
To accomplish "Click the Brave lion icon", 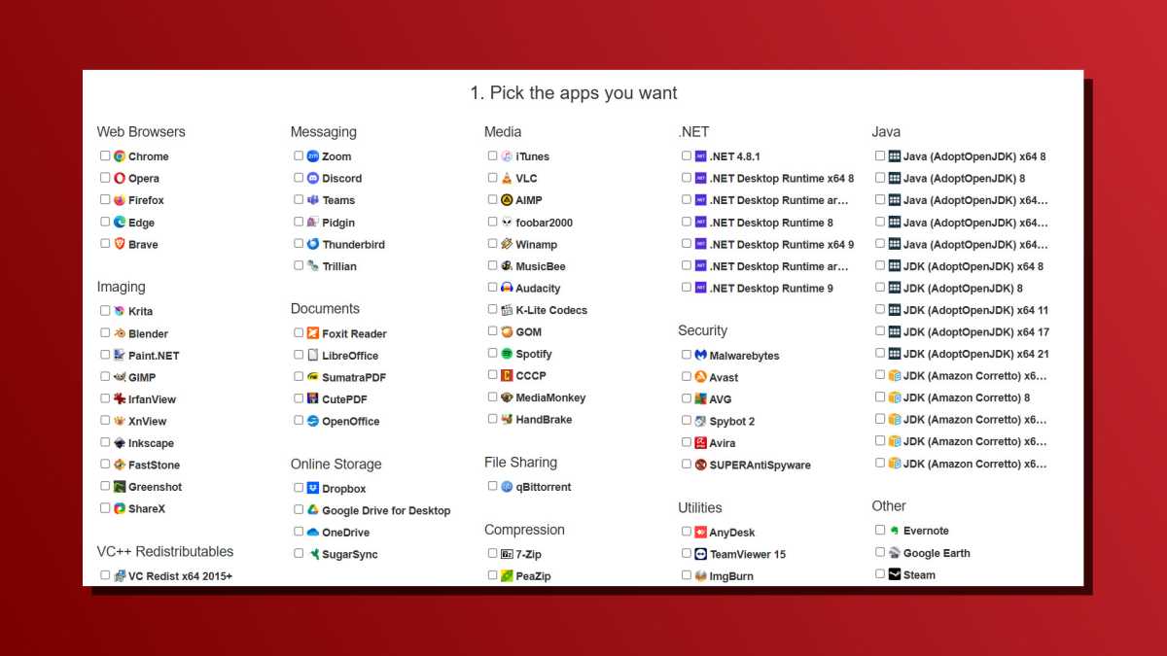I will point(120,244).
